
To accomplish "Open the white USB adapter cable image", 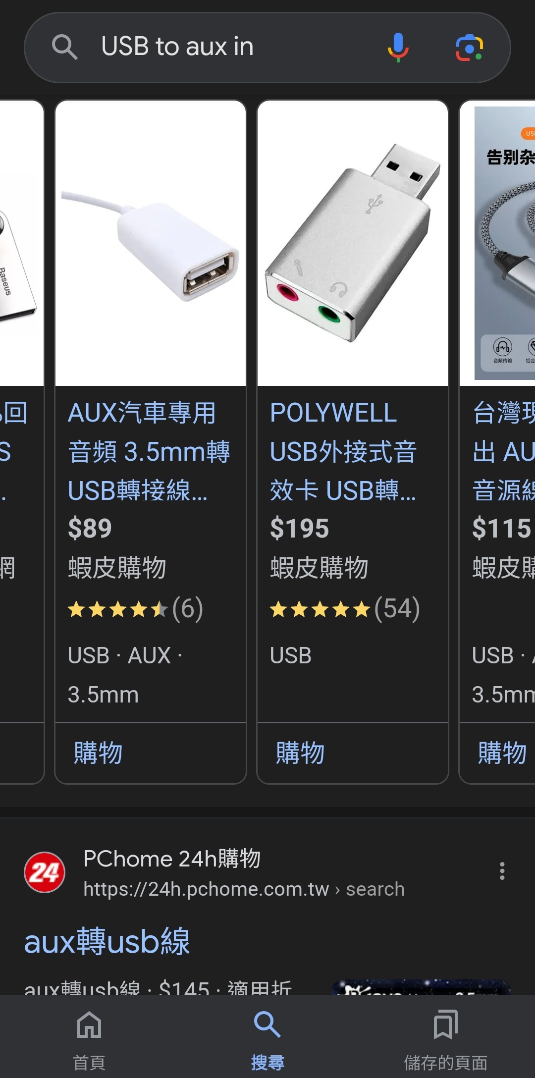I will pyautogui.click(x=151, y=243).
